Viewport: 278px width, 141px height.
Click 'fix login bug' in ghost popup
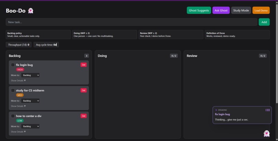click(222, 114)
